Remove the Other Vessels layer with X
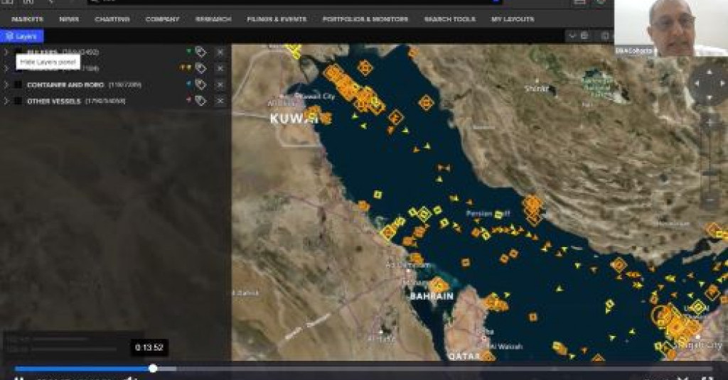 tap(220, 101)
